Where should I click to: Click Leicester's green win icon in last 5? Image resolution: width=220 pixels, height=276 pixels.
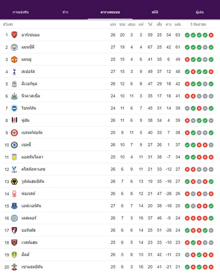(211, 218)
